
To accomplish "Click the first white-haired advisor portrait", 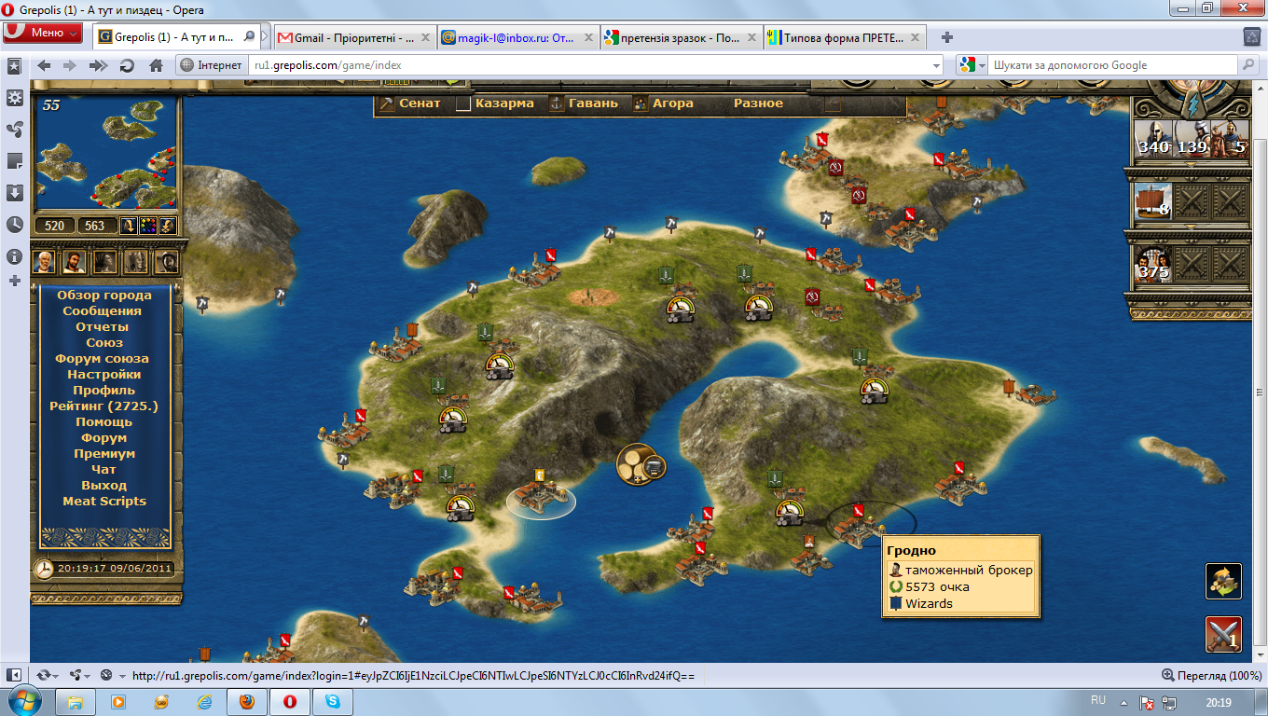I will pyautogui.click(x=45, y=262).
